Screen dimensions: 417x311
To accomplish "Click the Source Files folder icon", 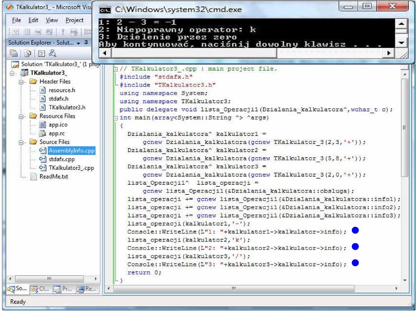I will point(33,142).
